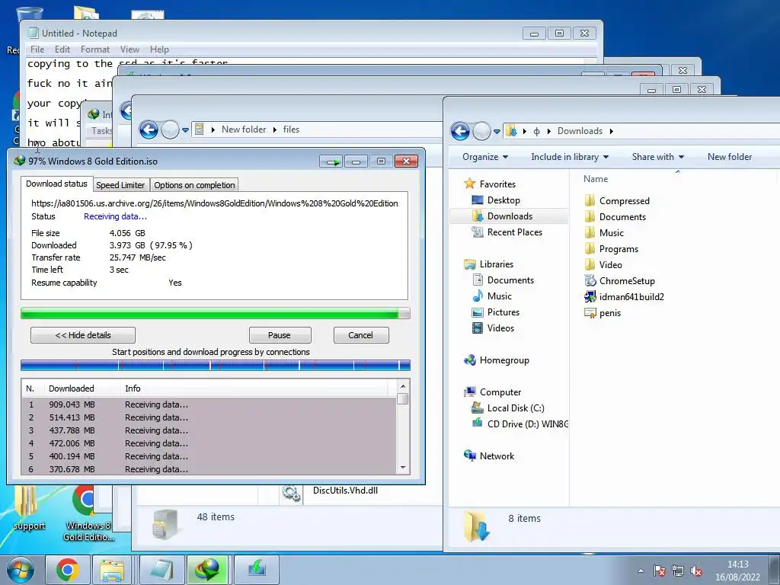The image size is (780, 585).
Task: Click the muted volume tray icon
Action: point(696,571)
